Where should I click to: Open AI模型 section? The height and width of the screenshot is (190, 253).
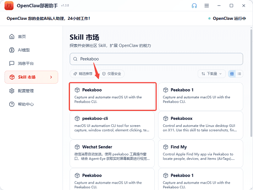[31, 50]
